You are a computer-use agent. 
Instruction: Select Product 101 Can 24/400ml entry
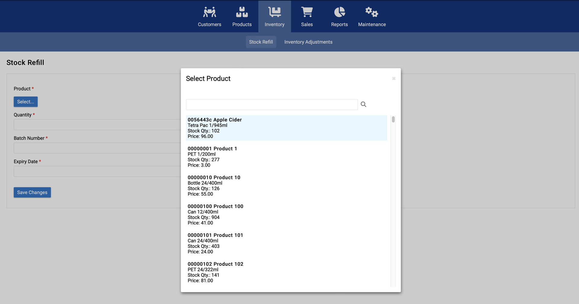click(x=286, y=243)
